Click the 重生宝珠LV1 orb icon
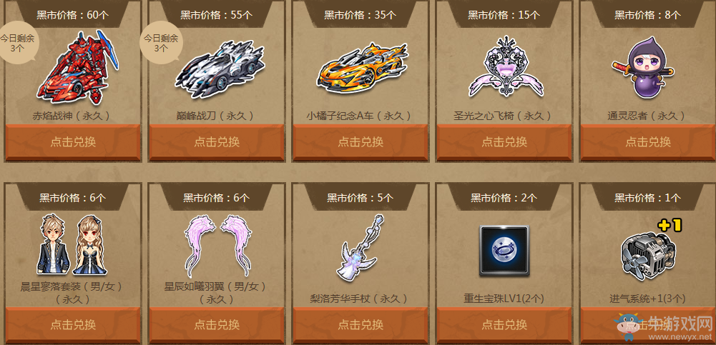The height and width of the screenshot is (345, 716). tap(504, 250)
